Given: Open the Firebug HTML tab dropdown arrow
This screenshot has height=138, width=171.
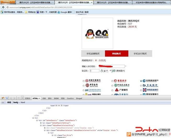Looking at the screenshot, I should pyautogui.click(x=39, y=98).
